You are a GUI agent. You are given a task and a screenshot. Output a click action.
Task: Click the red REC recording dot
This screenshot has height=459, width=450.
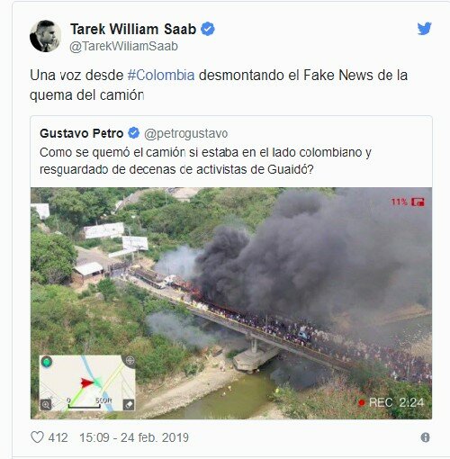pos(362,402)
